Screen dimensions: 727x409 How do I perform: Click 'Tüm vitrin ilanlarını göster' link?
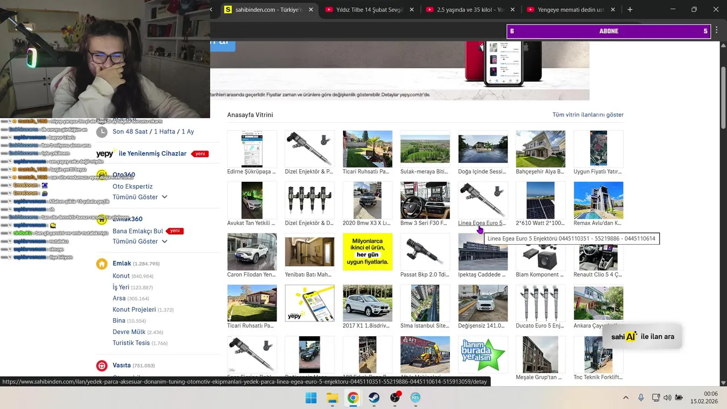pyautogui.click(x=588, y=115)
